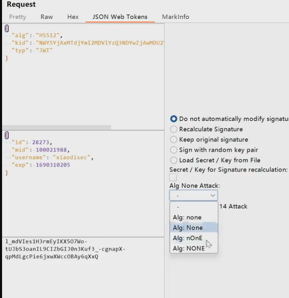
Task: Select the JSON Web Tokens tab
Action: tap(120, 17)
